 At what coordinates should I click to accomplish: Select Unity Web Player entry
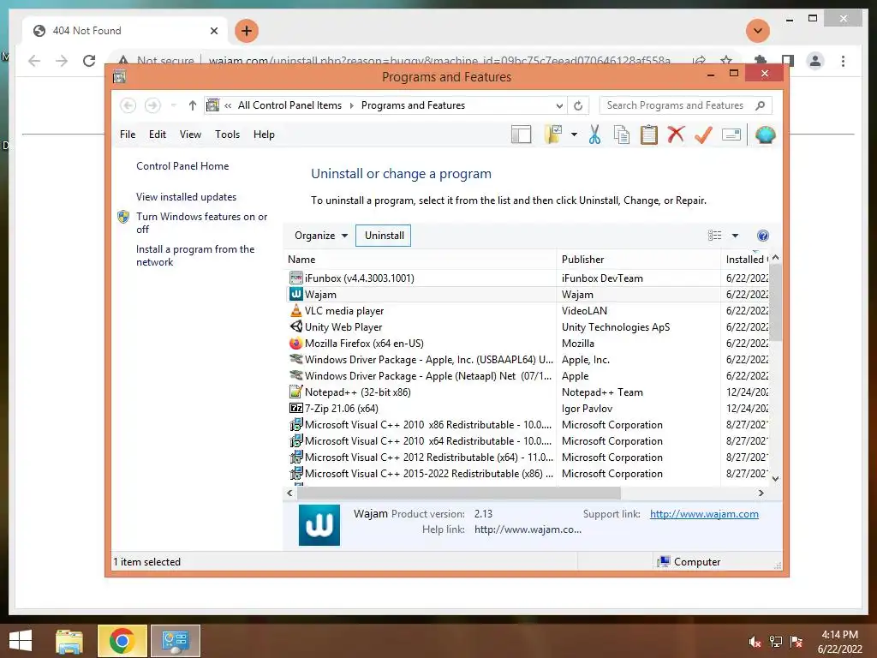tap(527, 326)
